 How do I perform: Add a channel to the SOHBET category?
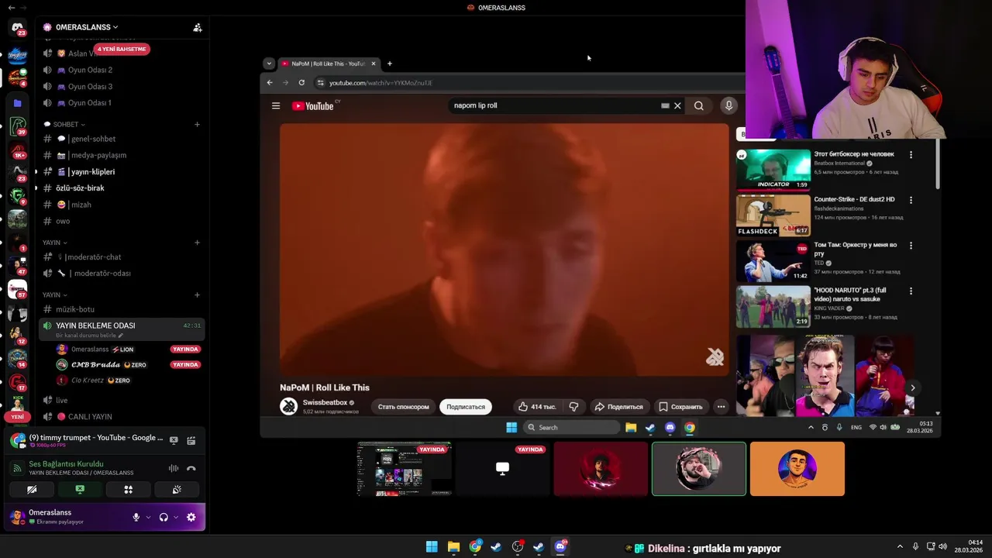197,124
